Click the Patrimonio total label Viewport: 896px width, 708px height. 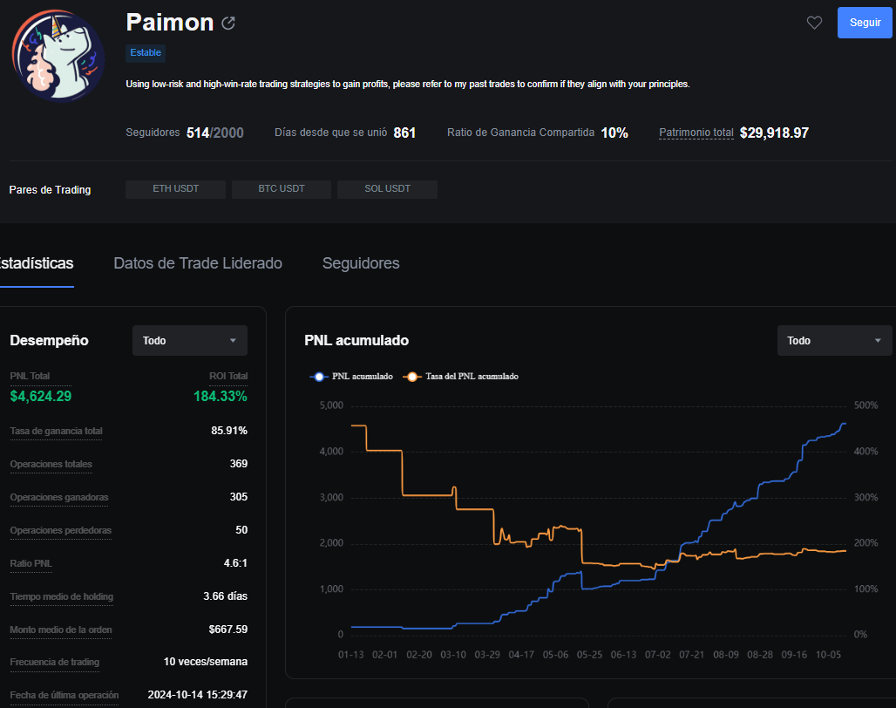pos(696,133)
